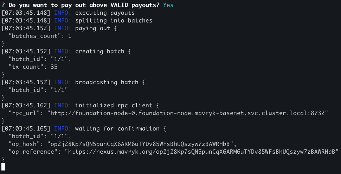Screen dimensions: 341x174
Task: Click the green question mark prompt symbol
Action: (3, 5)
